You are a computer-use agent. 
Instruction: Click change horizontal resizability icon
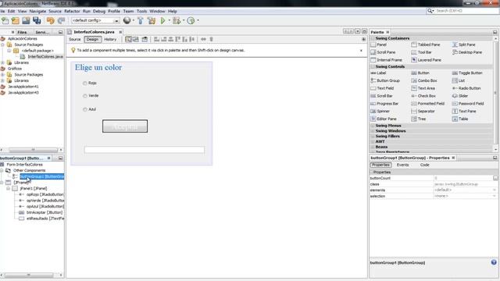203,39
